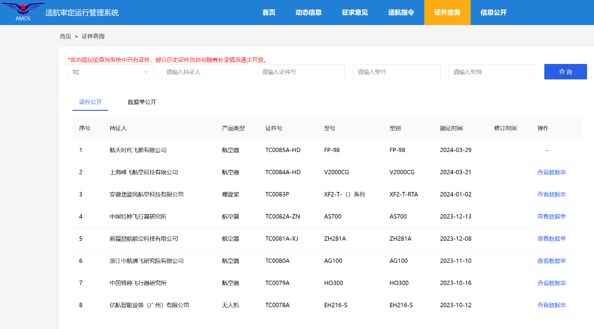View data sheet for TC0079A HO300 row
594x329 pixels.
click(x=551, y=283)
